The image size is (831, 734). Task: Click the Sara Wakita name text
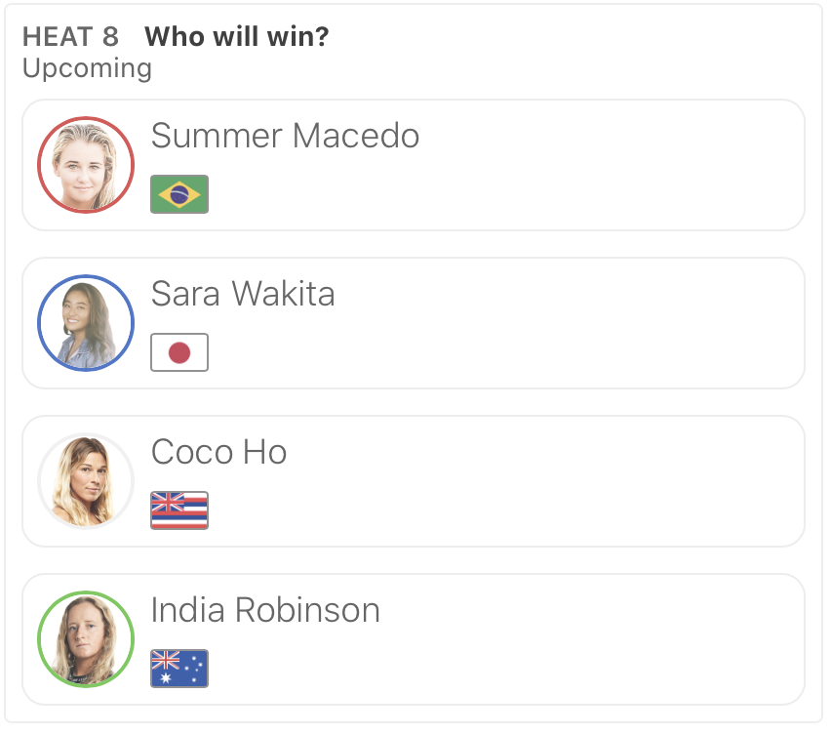[x=243, y=294]
